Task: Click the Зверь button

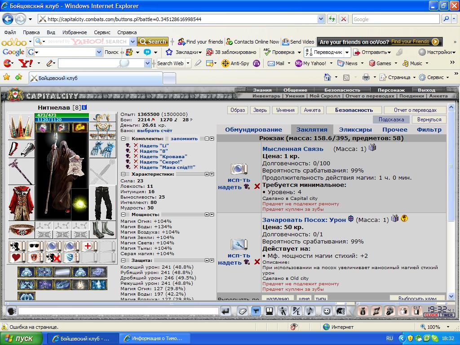Action: tap(260, 110)
